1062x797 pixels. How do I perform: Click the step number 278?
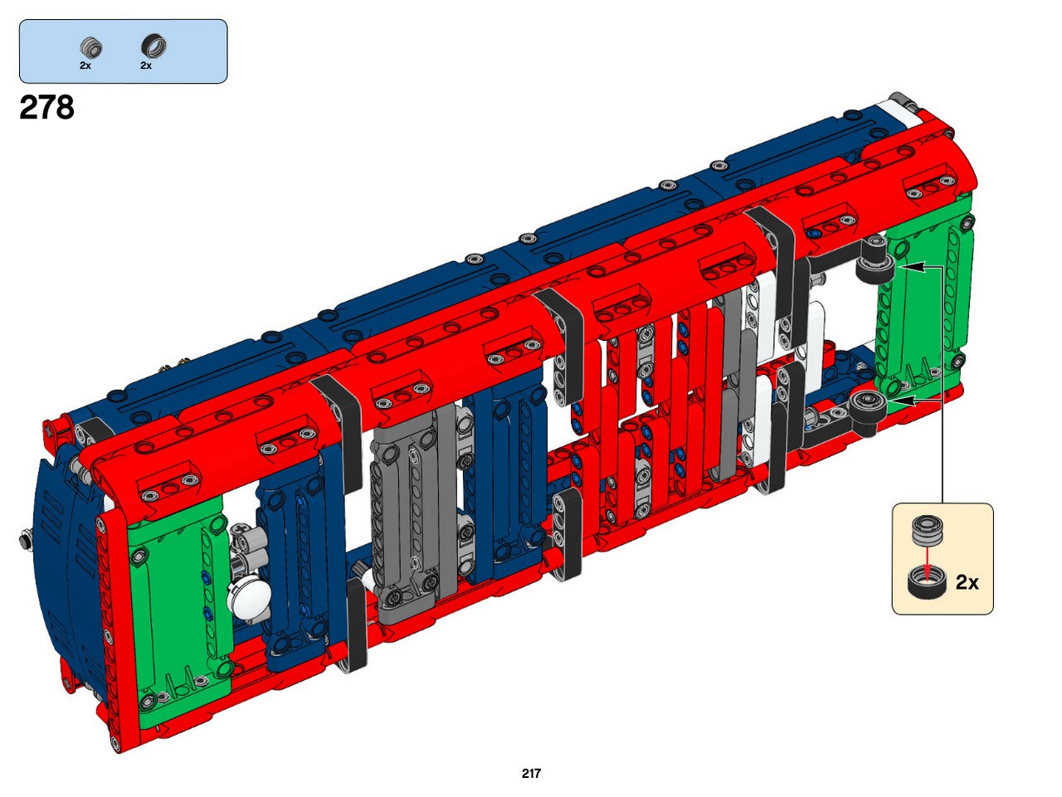coord(47,108)
